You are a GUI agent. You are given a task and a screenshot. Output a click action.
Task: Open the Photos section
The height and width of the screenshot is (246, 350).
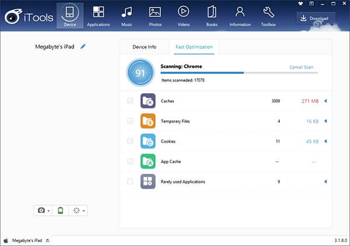155,16
